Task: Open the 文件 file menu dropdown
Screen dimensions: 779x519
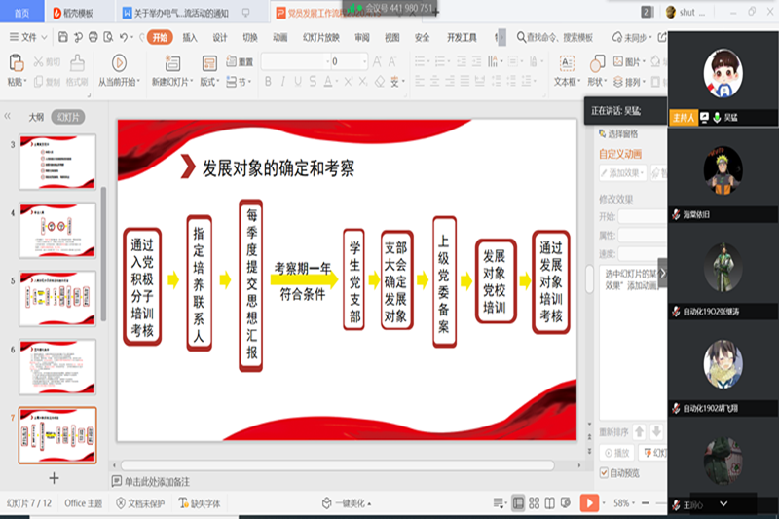Action: click(x=29, y=37)
